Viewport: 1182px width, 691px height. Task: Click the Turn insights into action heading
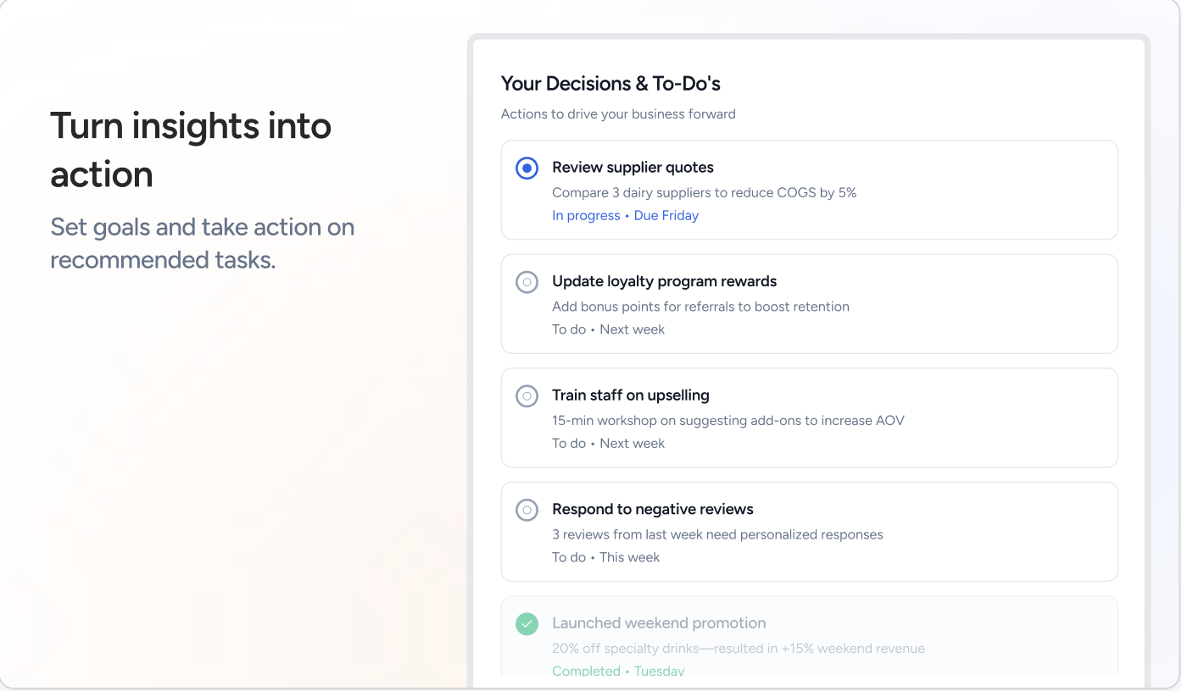tap(191, 150)
